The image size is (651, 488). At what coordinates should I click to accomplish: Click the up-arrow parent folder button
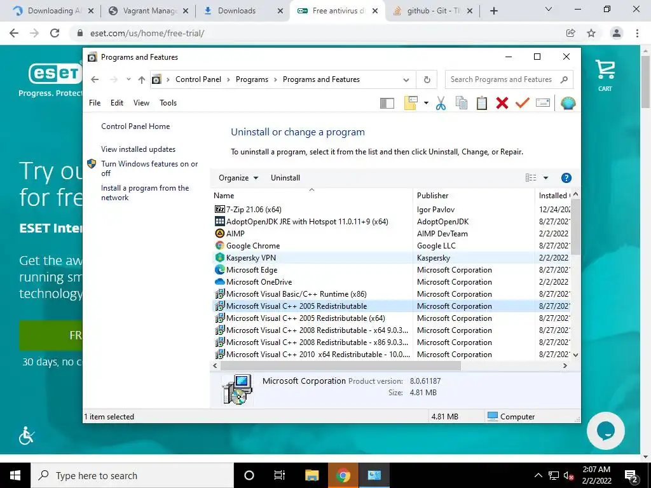click(x=142, y=79)
